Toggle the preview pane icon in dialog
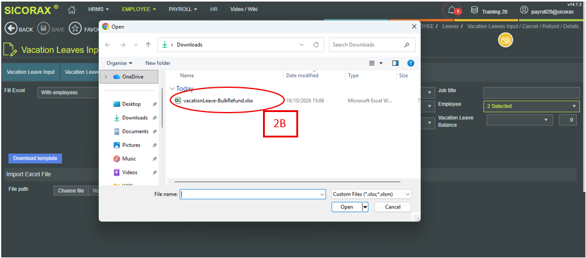The image size is (586, 258). (x=395, y=63)
